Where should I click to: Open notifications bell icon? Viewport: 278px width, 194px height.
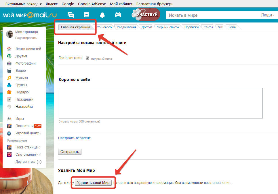pyautogui.click(x=102, y=15)
